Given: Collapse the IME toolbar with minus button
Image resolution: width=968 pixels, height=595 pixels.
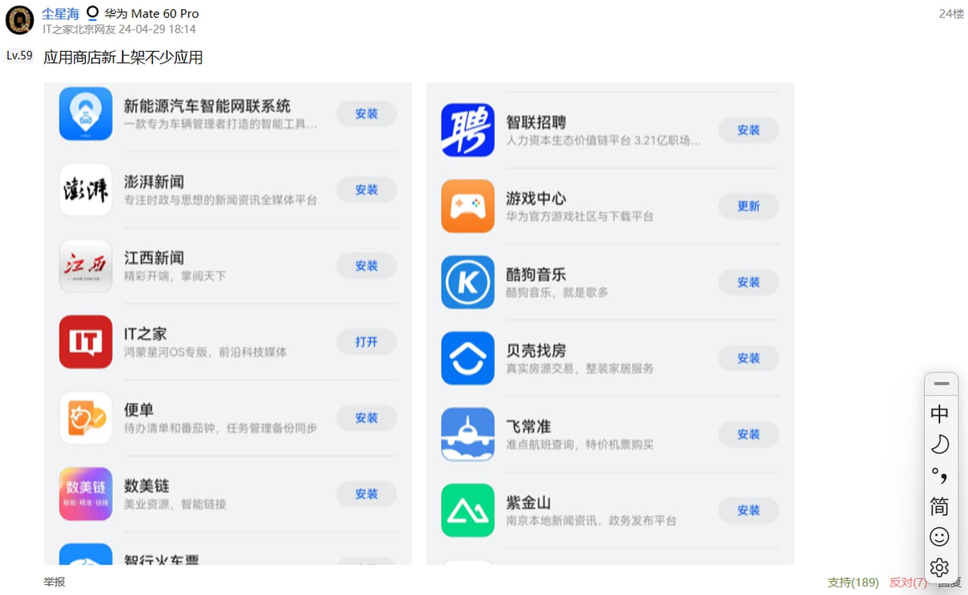Looking at the screenshot, I should click(942, 384).
